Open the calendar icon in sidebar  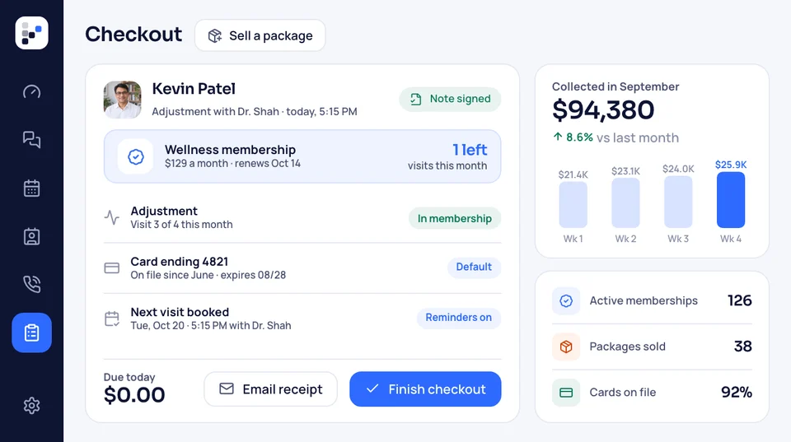pos(32,188)
